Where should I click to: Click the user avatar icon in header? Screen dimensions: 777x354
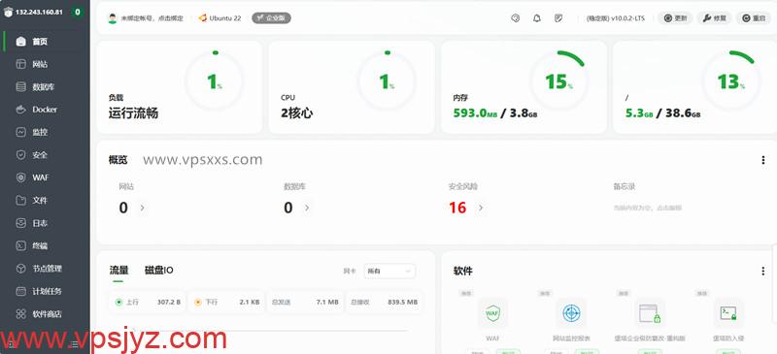pos(113,18)
